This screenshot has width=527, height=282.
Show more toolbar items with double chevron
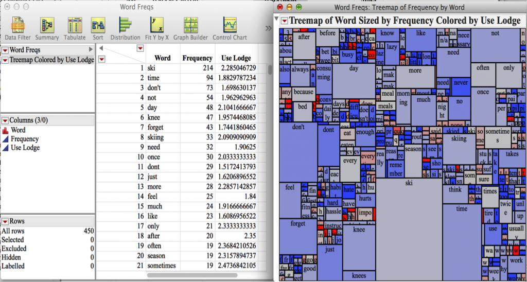click(268, 28)
